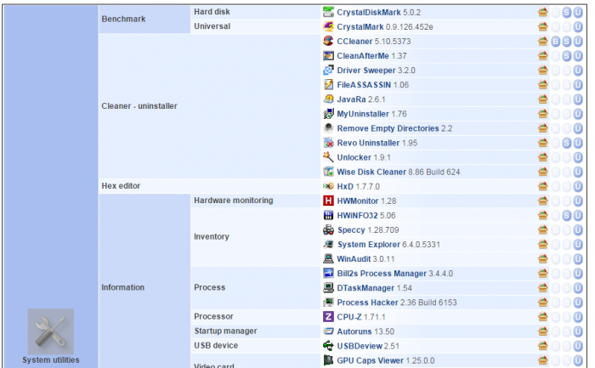595x368 pixels.
Task: Click the Unlocker wand icon
Action: tap(328, 156)
